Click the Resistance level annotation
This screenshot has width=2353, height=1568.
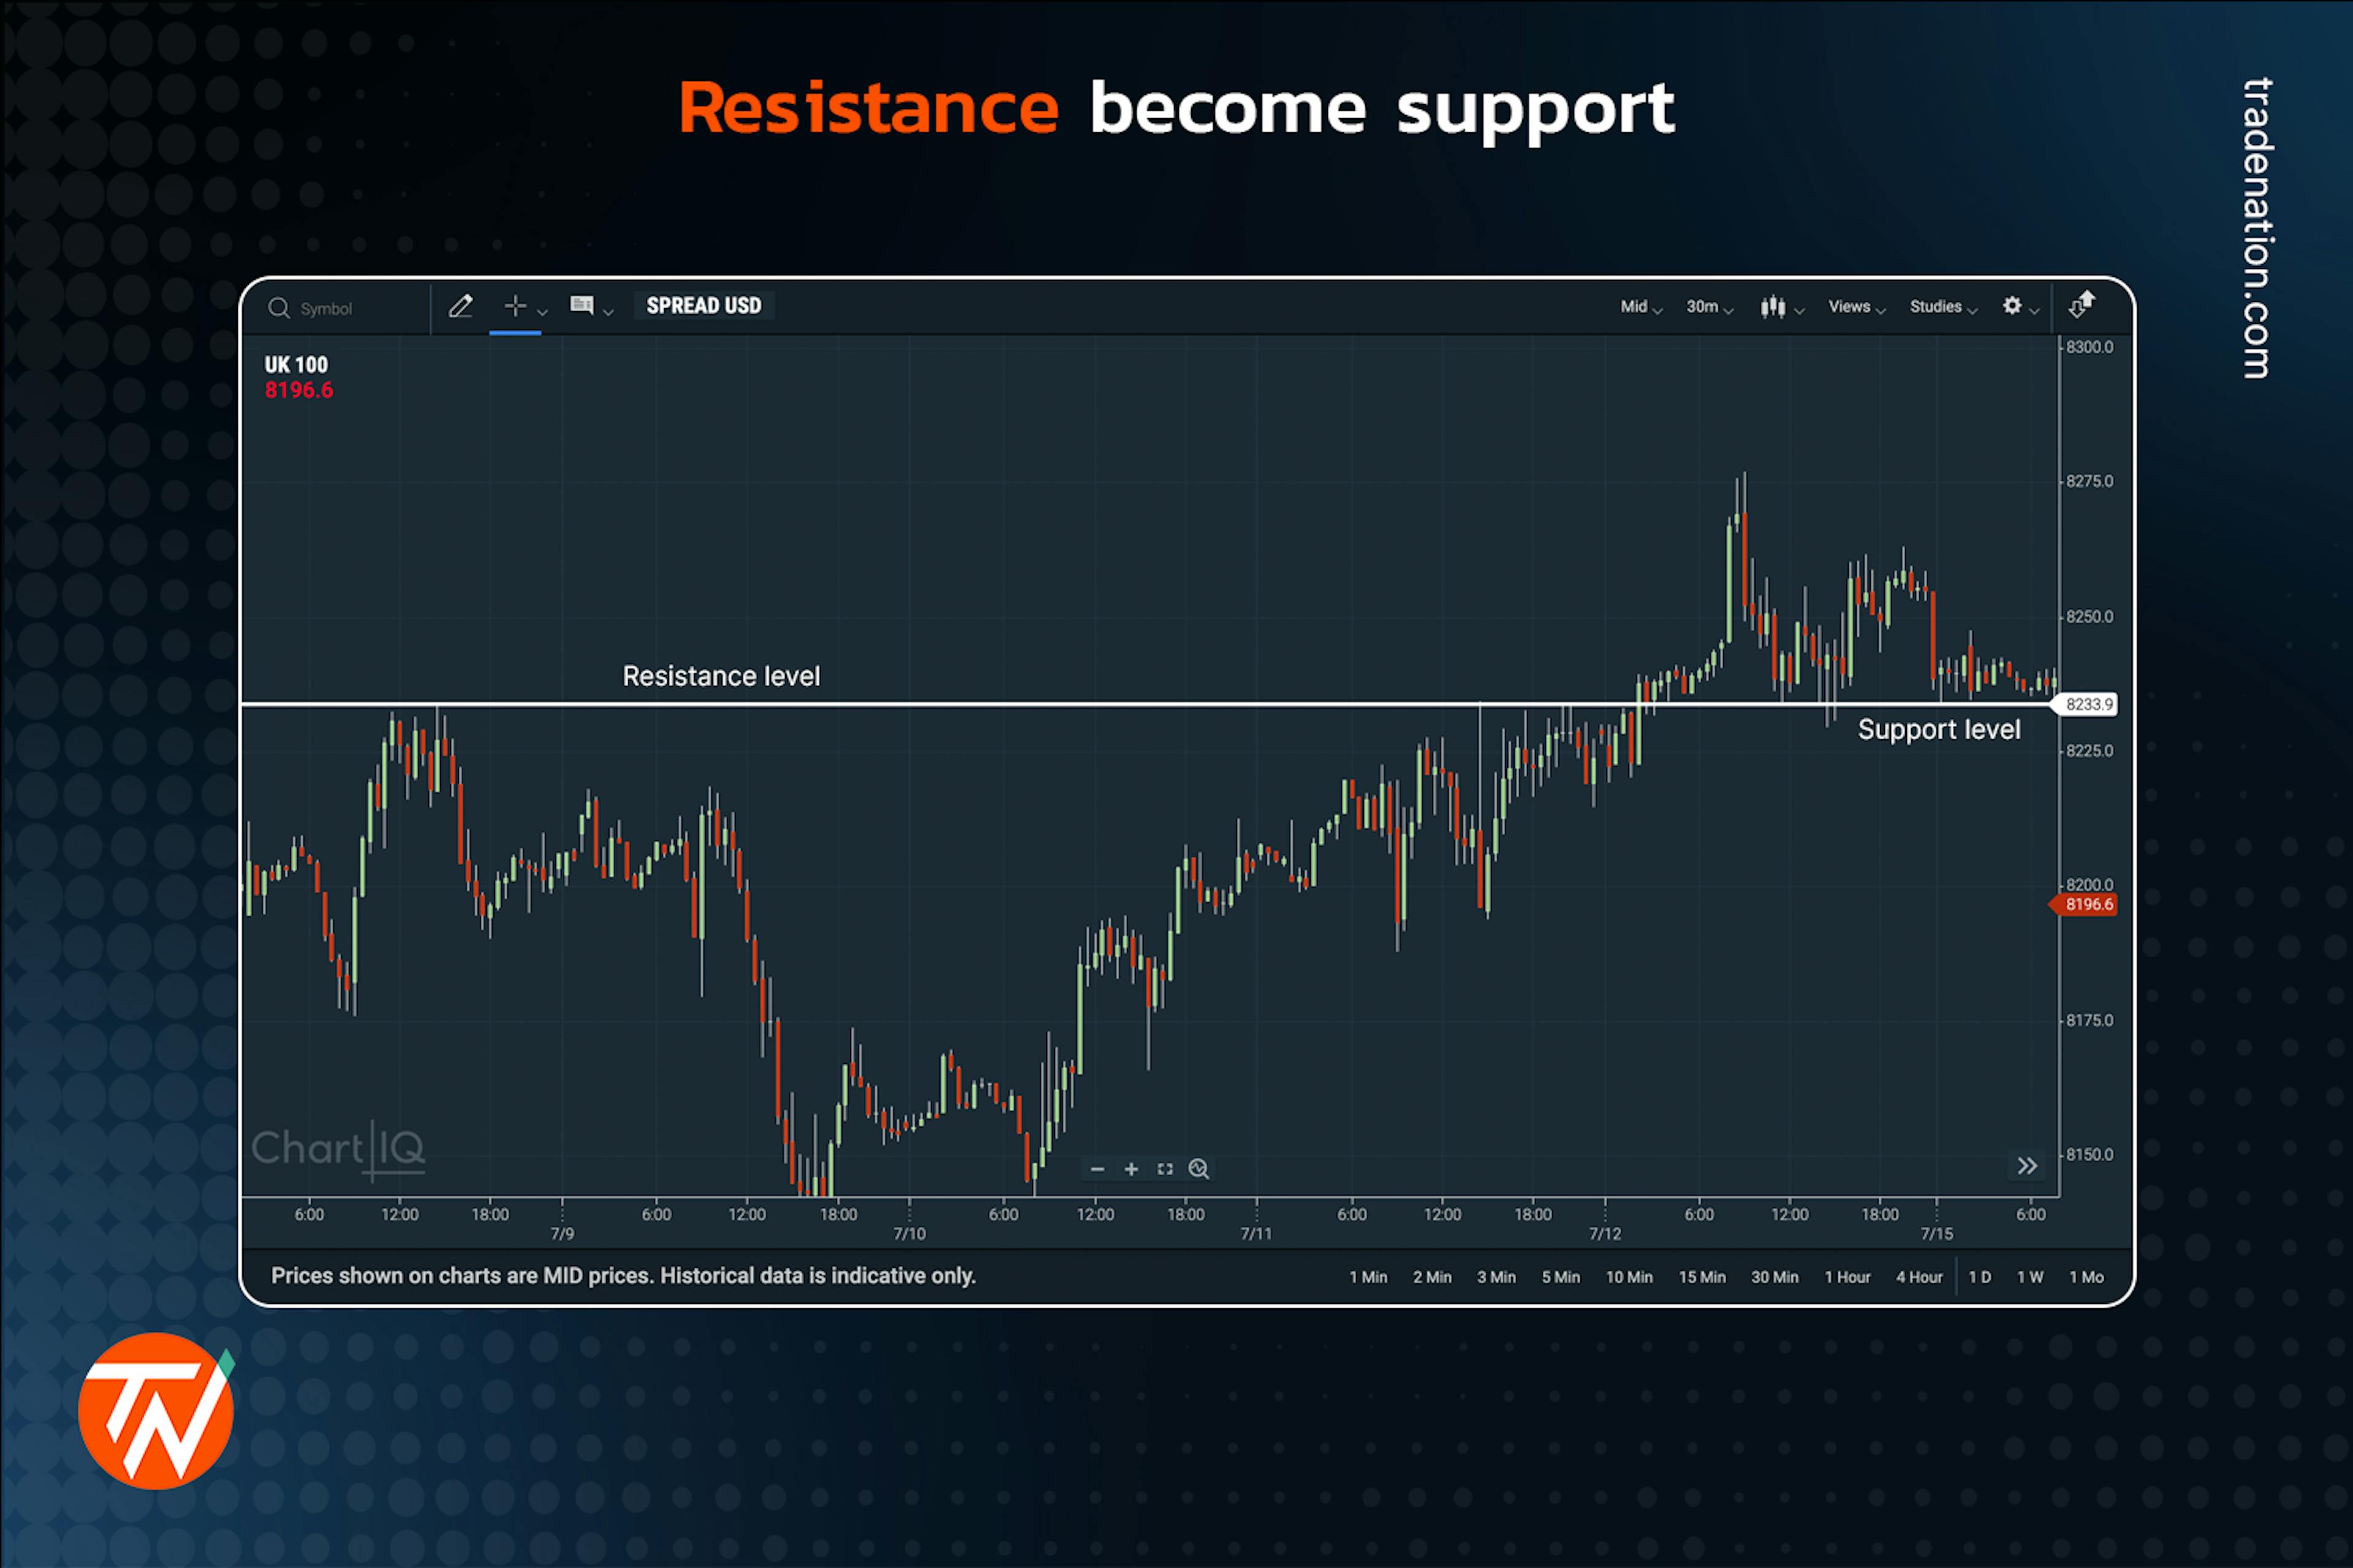[721, 676]
